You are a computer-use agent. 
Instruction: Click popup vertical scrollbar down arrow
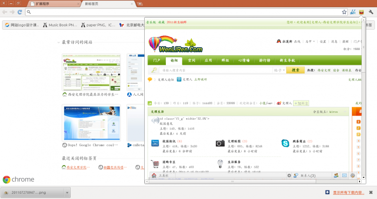coord(363,177)
